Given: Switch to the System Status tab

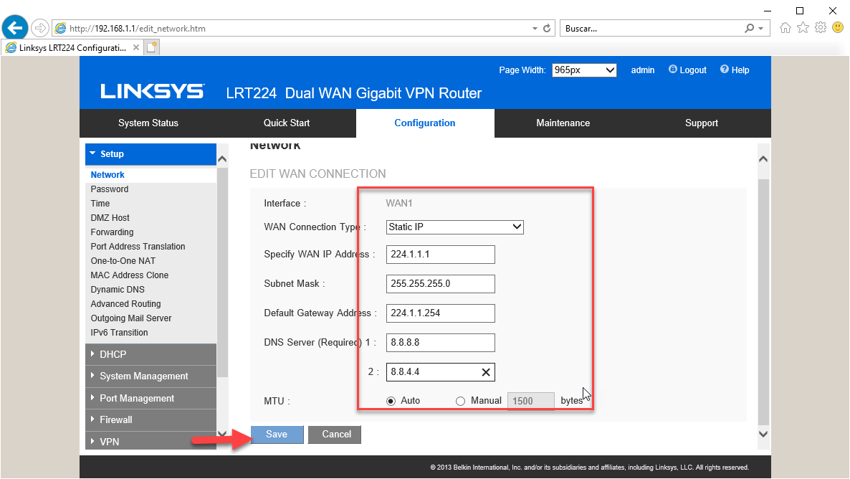Looking at the screenshot, I should click(148, 123).
